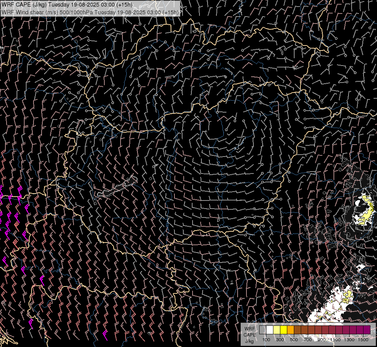Click the legend value 100
This screenshot has width=377, height=347.
tap(266, 340)
